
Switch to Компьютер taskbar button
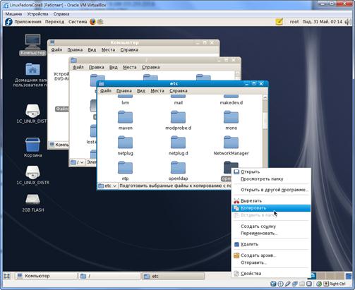46,276
